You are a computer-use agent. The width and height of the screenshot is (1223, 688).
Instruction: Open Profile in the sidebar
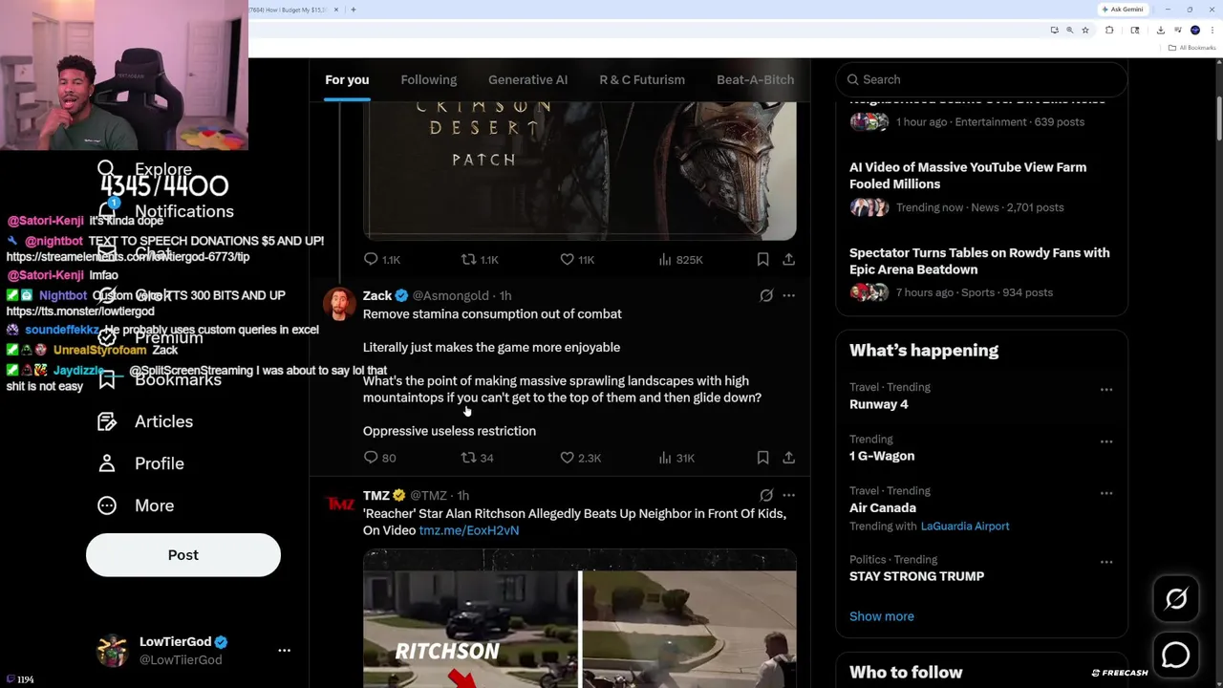140,463
